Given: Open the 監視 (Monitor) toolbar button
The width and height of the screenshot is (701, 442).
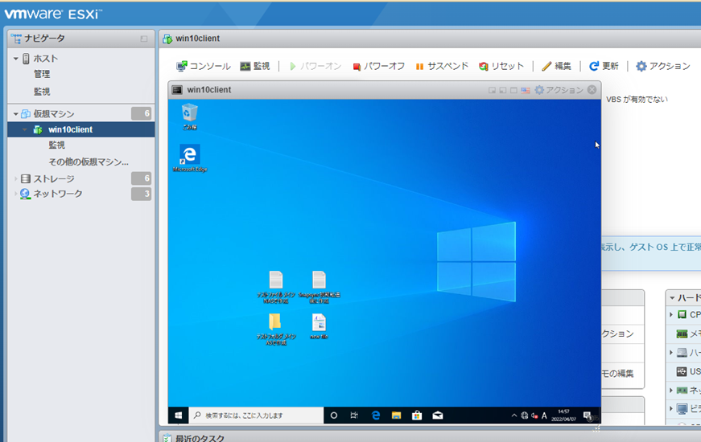Looking at the screenshot, I should (x=254, y=66).
